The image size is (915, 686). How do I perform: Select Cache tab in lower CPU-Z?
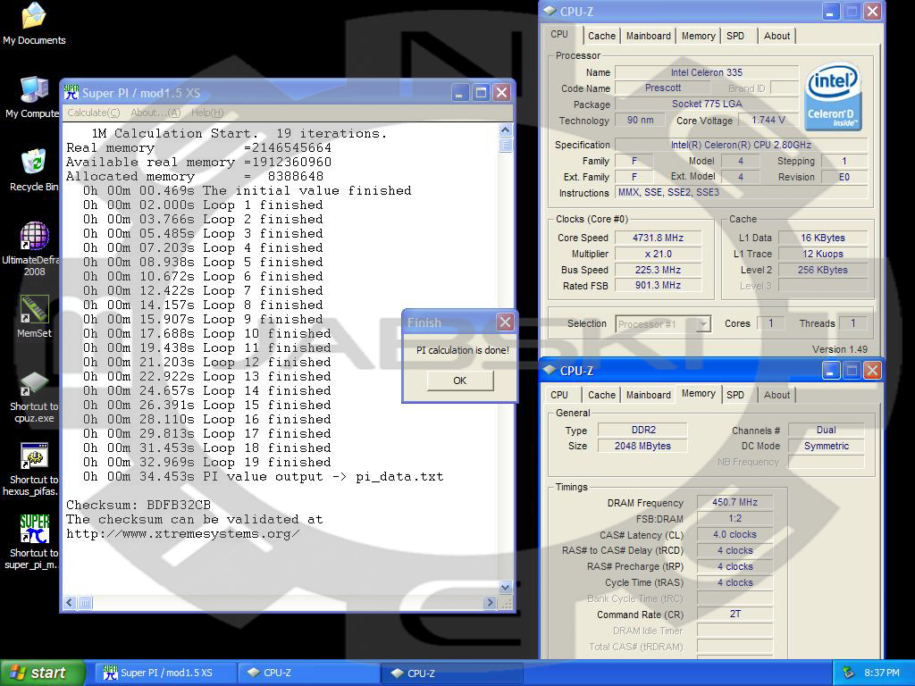[x=601, y=395]
